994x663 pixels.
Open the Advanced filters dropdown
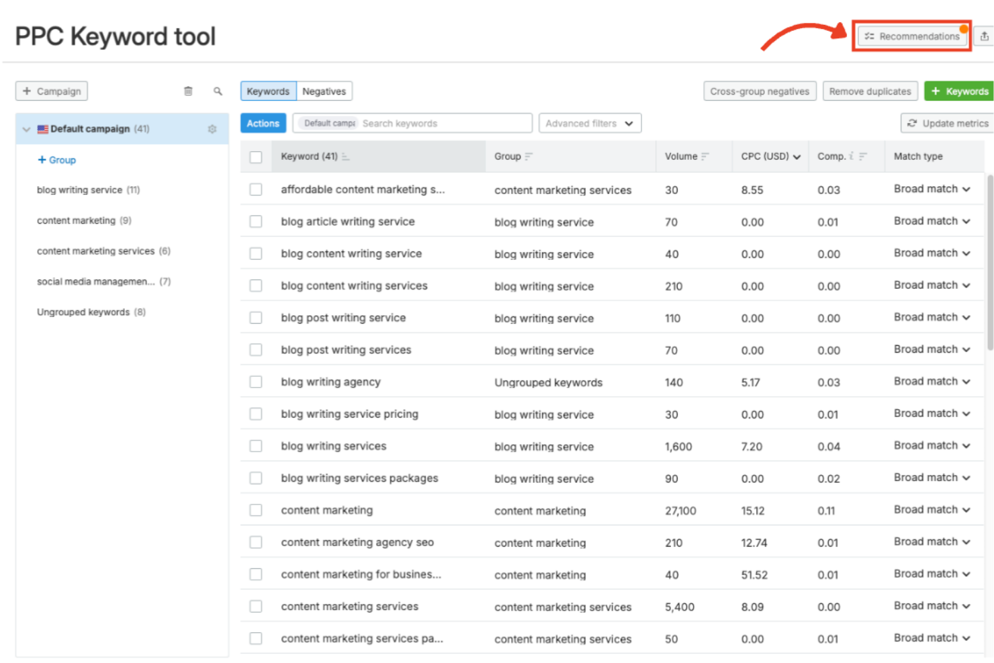point(590,124)
